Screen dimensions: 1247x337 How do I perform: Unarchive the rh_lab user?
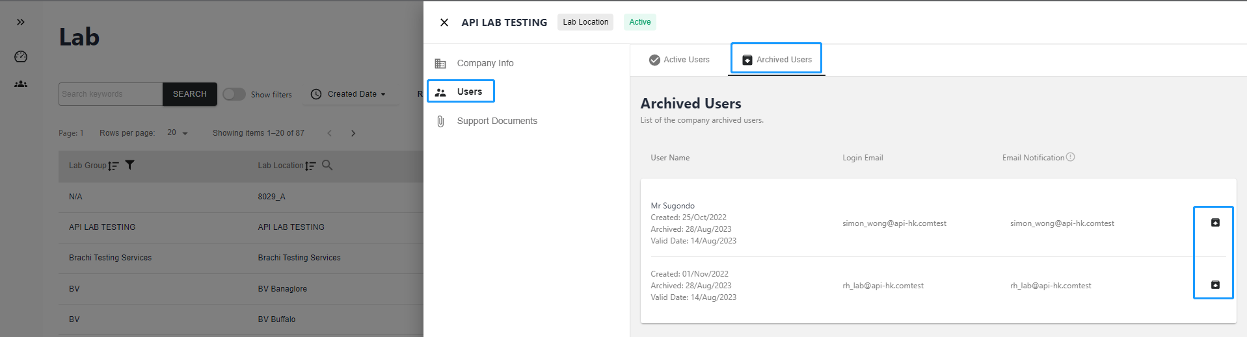pyautogui.click(x=1214, y=285)
